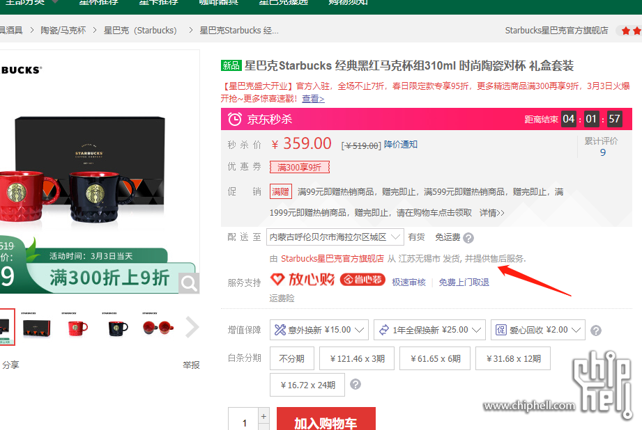The height and width of the screenshot is (430, 642).
Task: Click the 分享 link
Action: tap(10, 365)
